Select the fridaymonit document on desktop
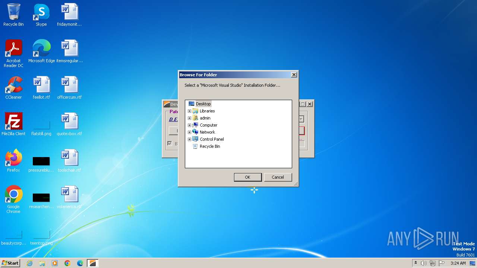Image resolution: width=477 pixels, height=268 pixels. point(69,15)
